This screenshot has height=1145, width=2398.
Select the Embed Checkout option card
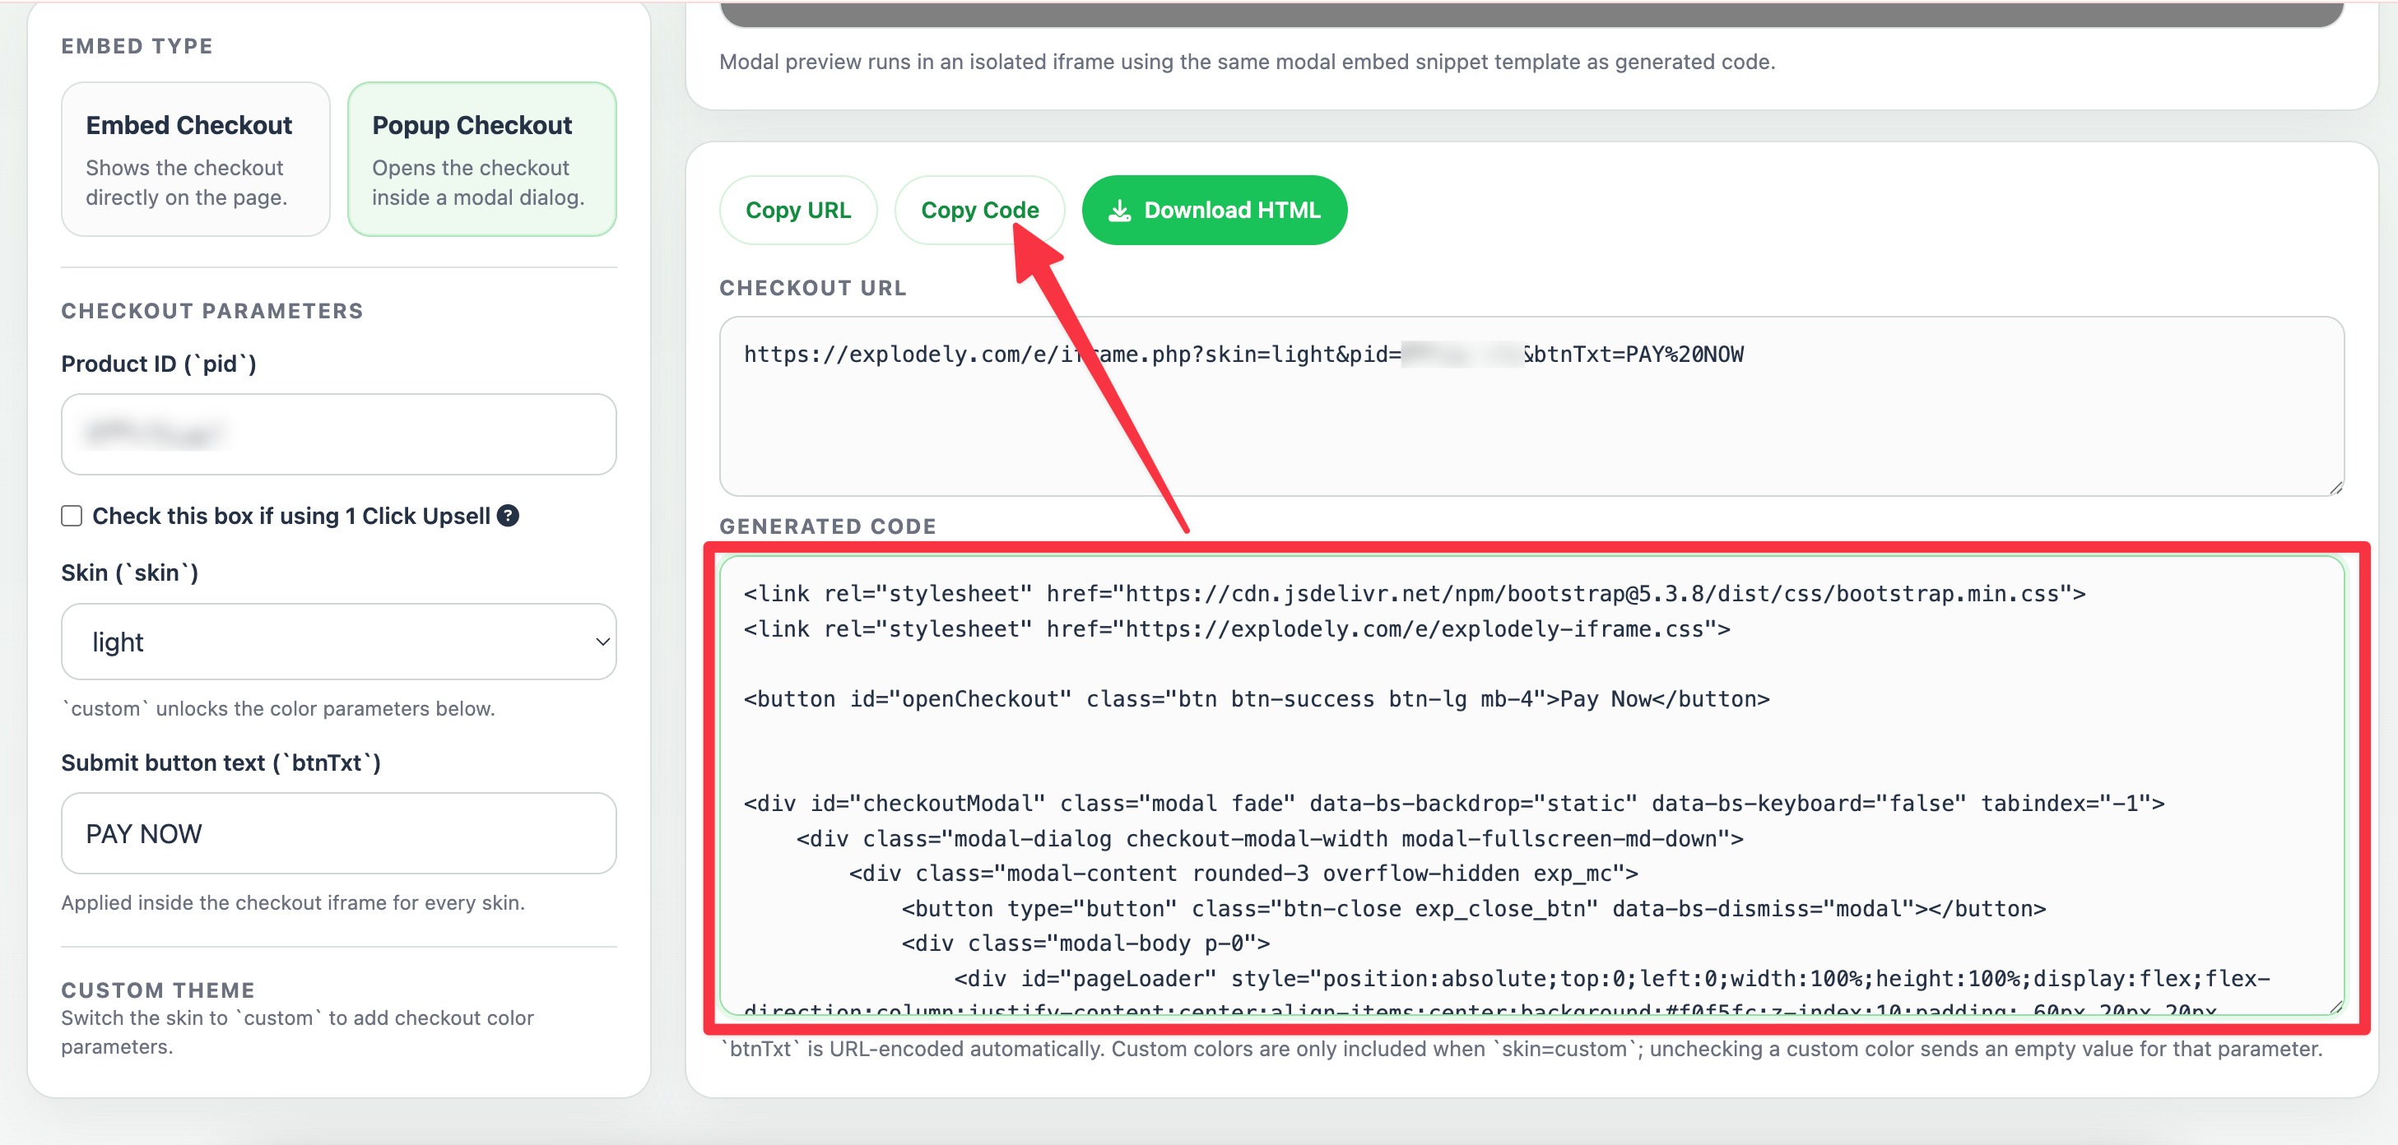(196, 159)
